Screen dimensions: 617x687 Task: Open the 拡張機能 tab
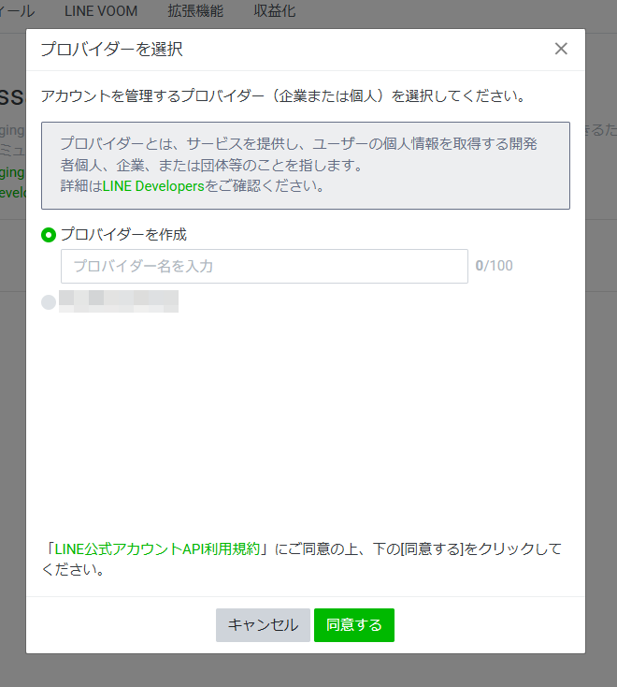tap(194, 11)
